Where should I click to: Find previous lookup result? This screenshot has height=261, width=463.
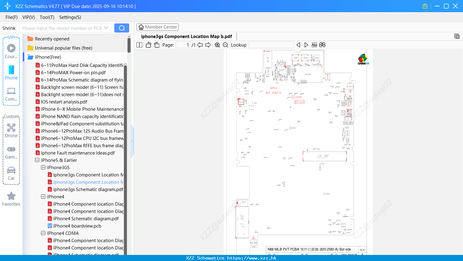tap(298, 45)
